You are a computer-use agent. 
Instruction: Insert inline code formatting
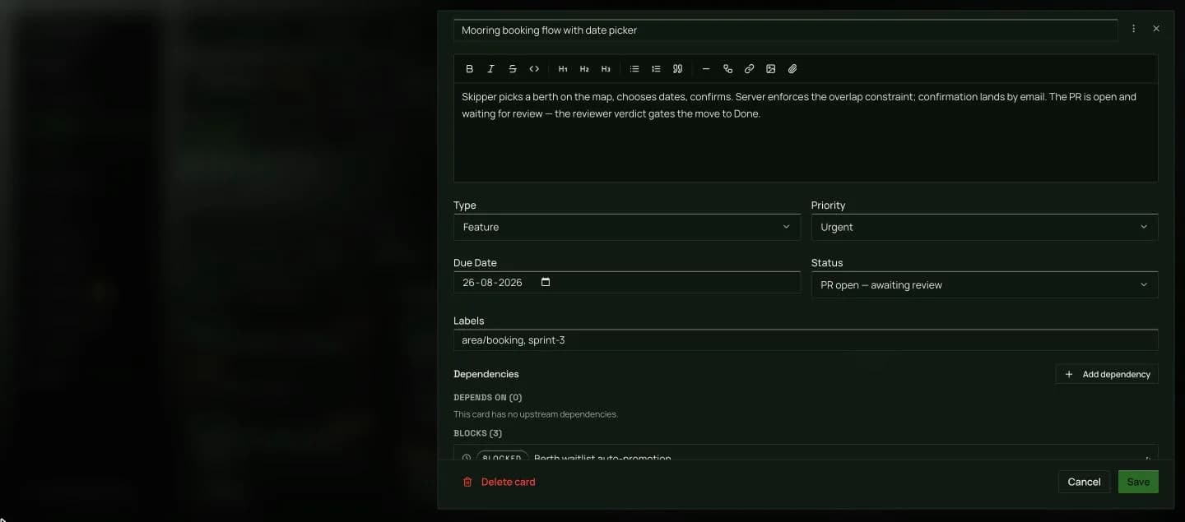(534, 69)
